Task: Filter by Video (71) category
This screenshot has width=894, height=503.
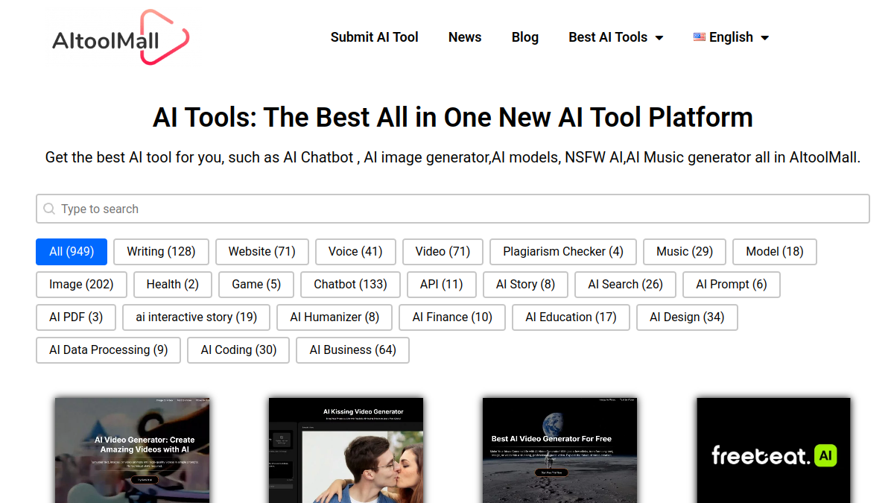Action: click(x=443, y=252)
